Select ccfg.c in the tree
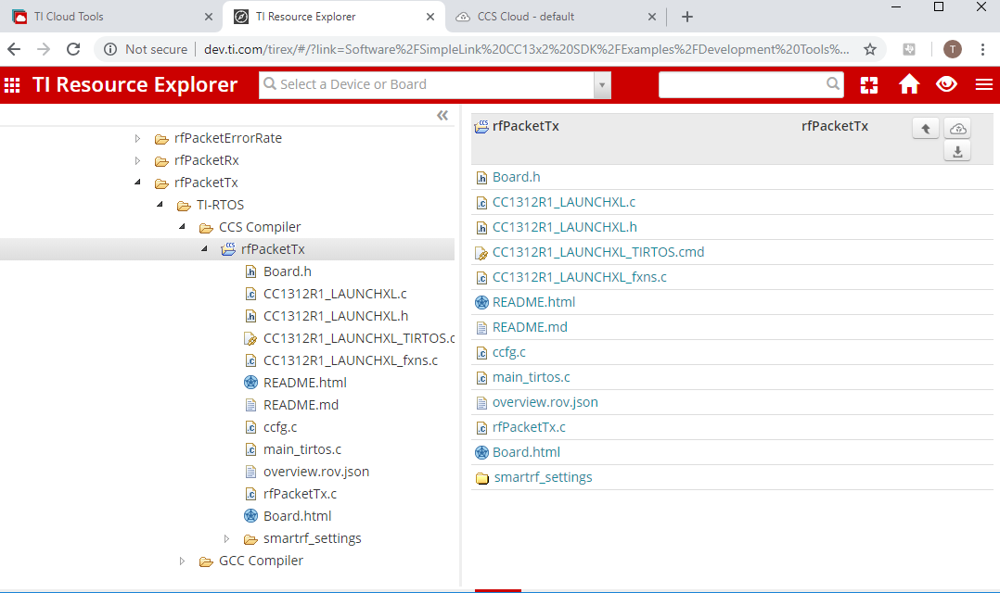 [x=280, y=427]
